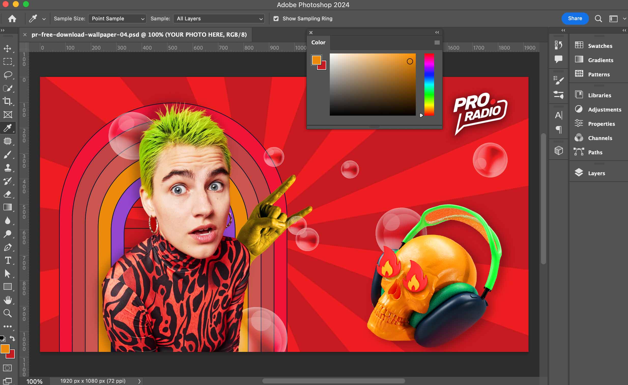Click the foreground color swatch in toolbar
Viewport: 628px width, 385px height.
tap(5, 348)
